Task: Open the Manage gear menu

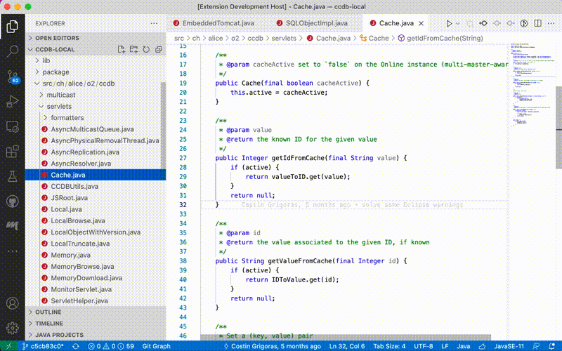Action: coord(12,328)
